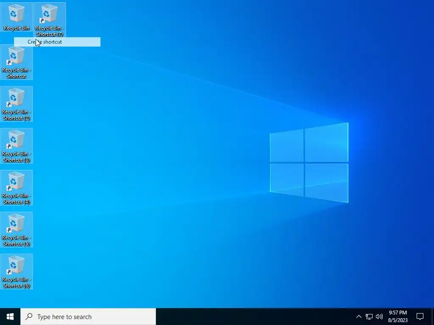Click the taskbar search box
The width and height of the screenshot is (434, 325).
tap(88, 317)
